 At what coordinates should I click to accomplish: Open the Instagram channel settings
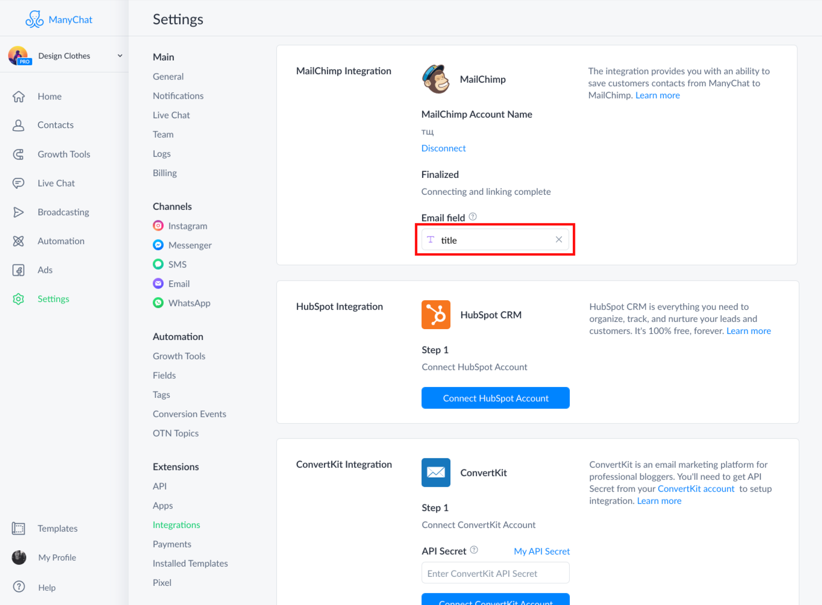158,226
